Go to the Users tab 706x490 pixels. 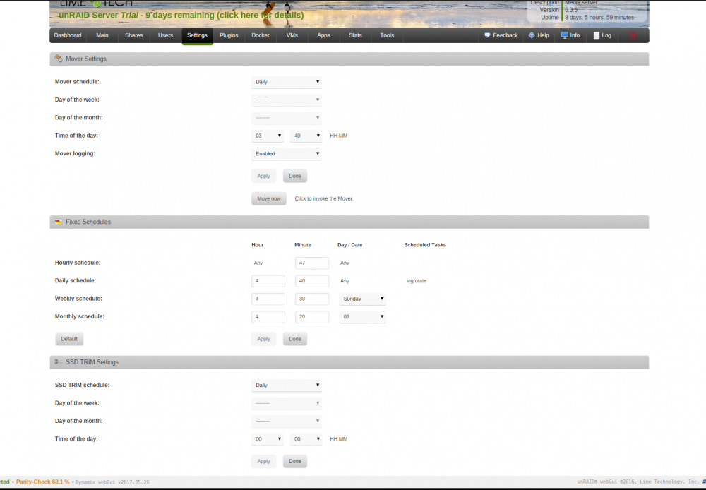pos(165,35)
